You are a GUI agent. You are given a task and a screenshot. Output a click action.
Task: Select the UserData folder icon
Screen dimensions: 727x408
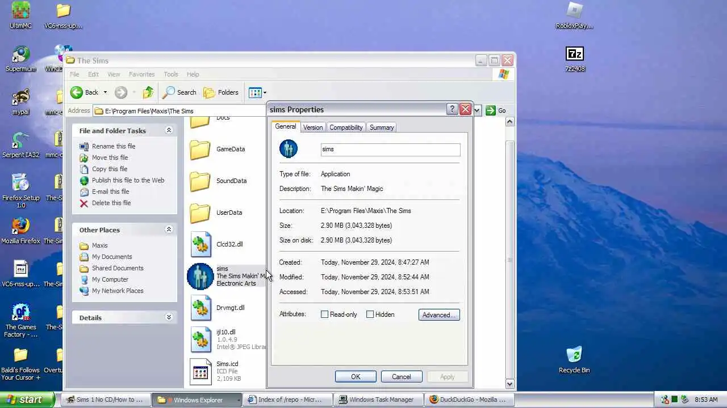pos(200,213)
